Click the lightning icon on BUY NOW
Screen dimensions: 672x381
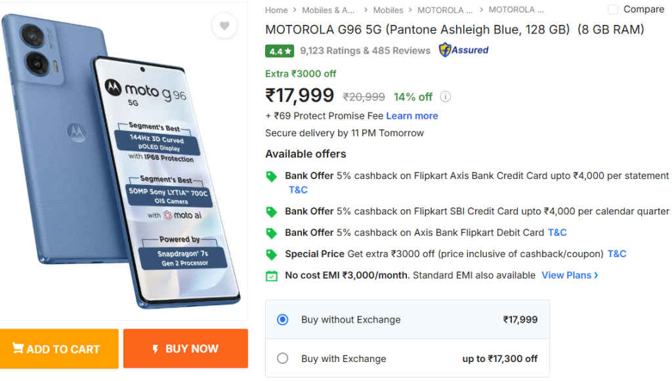[x=156, y=348]
